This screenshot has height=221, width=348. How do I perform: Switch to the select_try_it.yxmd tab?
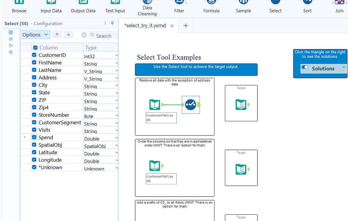click(x=145, y=25)
